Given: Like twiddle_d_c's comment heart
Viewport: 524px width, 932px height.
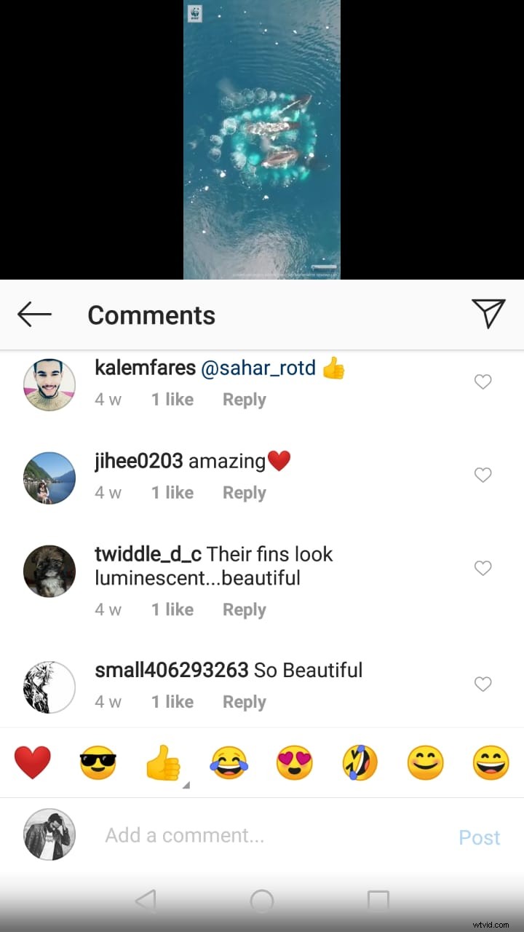Looking at the screenshot, I should (483, 568).
